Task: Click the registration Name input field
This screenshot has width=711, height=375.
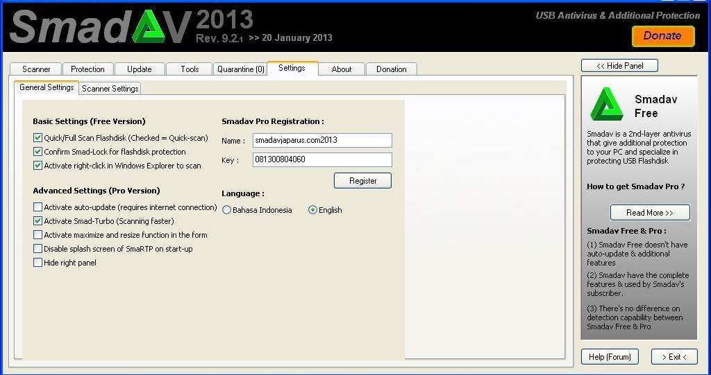Action: (322, 141)
